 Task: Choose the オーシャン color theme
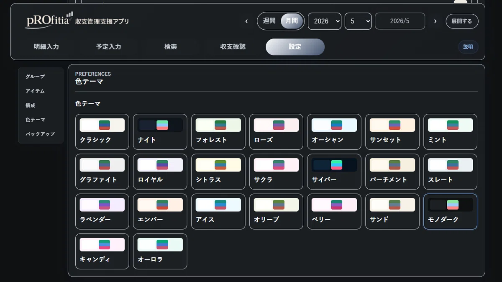(x=334, y=132)
